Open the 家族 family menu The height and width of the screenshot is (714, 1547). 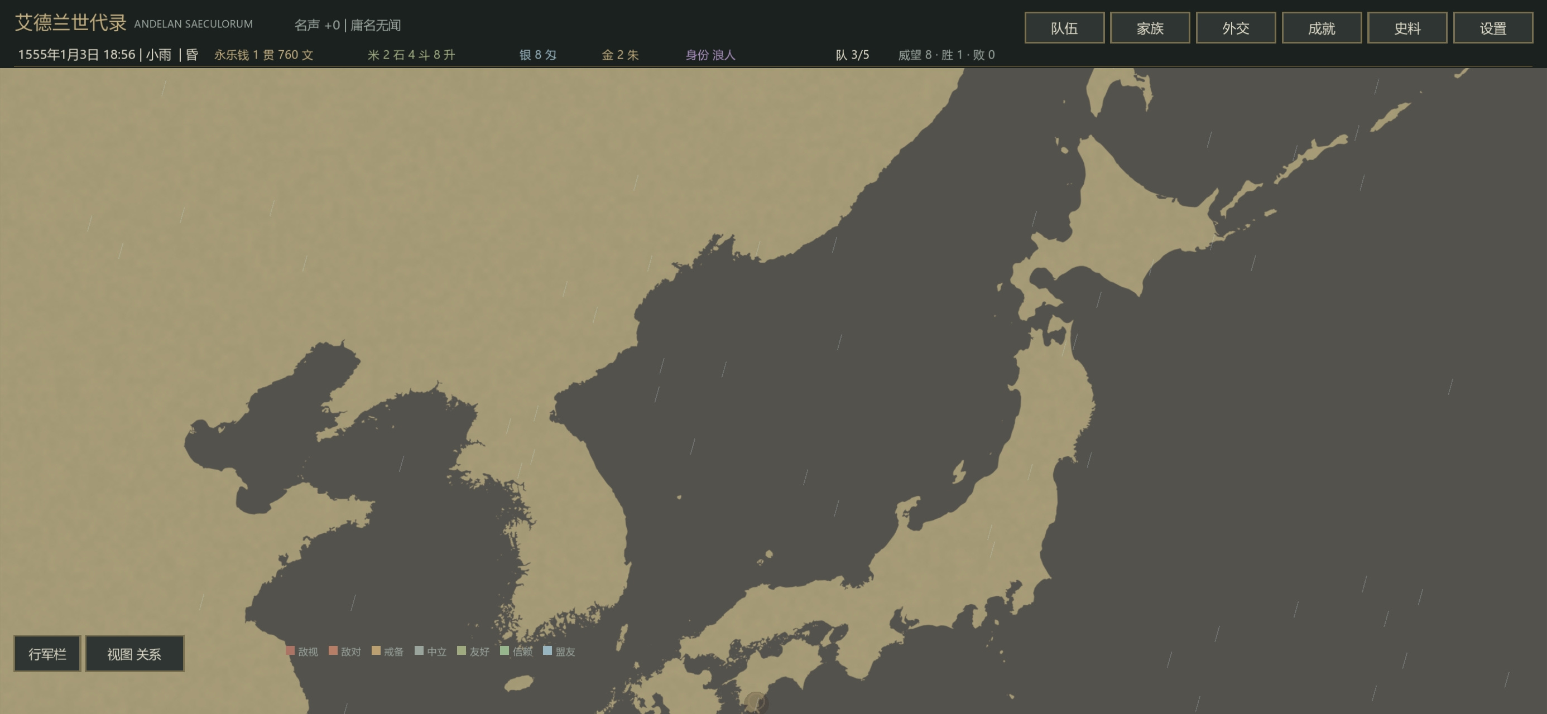coord(1150,28)
